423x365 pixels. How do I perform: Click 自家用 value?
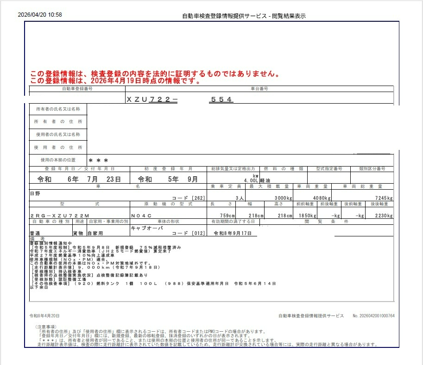click(95, 233)
